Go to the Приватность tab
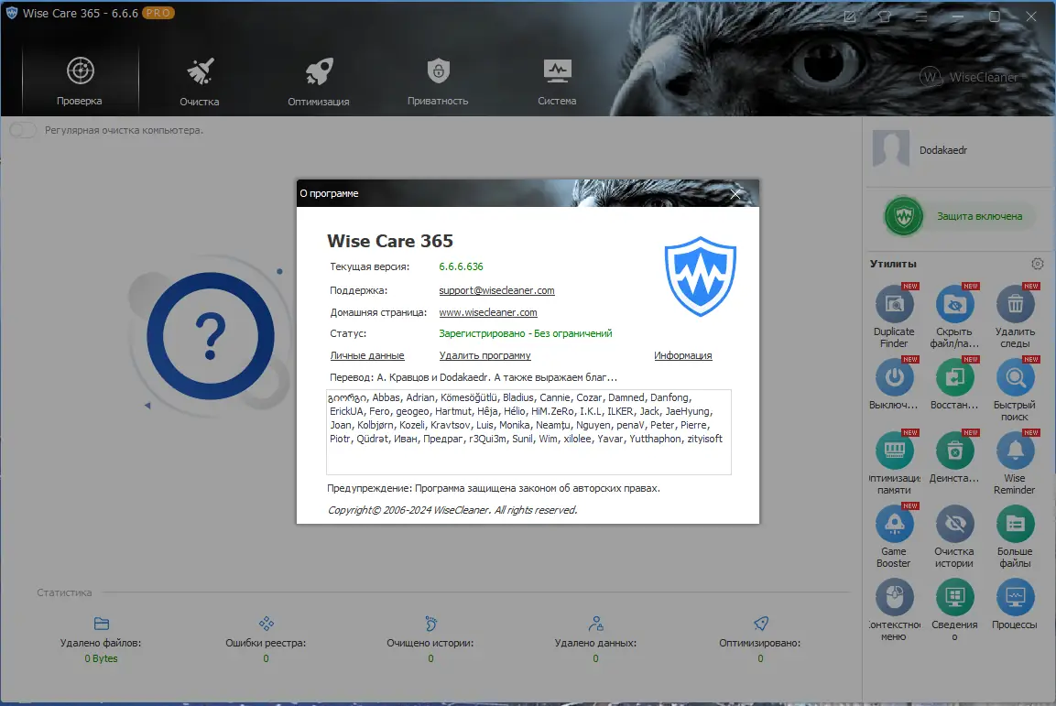 point(438,81)
